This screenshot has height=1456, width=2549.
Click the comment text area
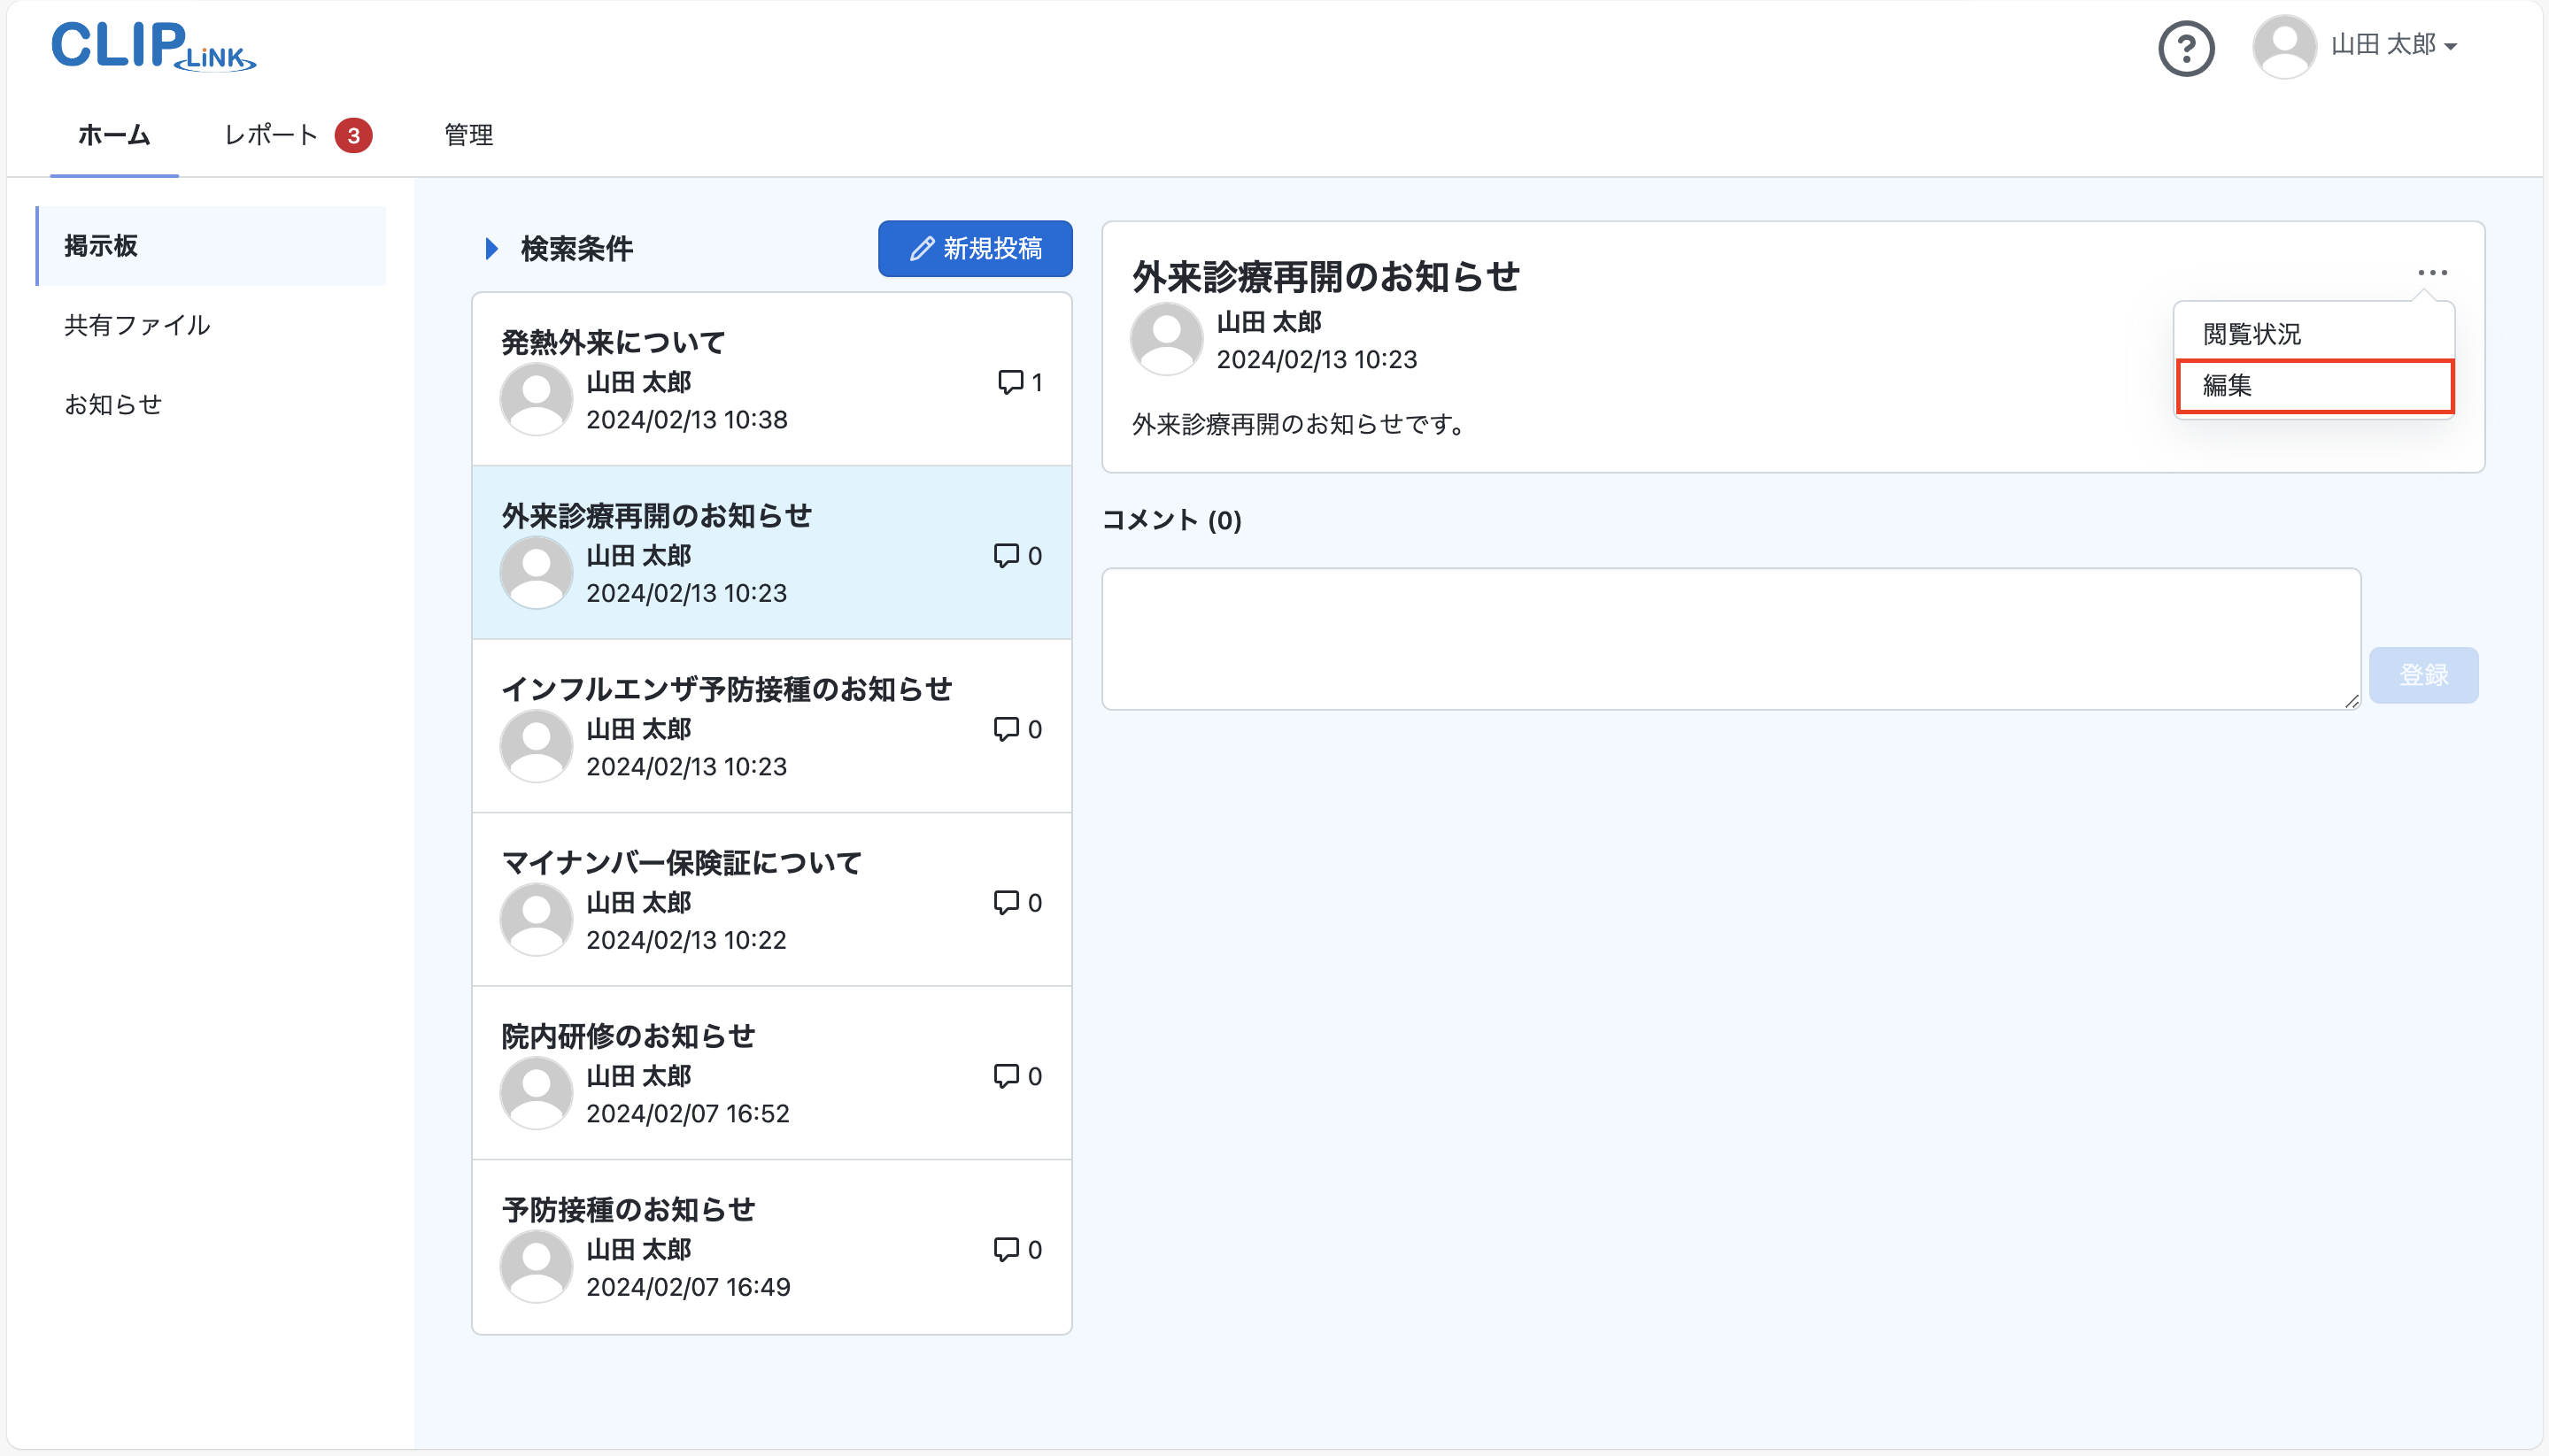tap(1730, 639)
